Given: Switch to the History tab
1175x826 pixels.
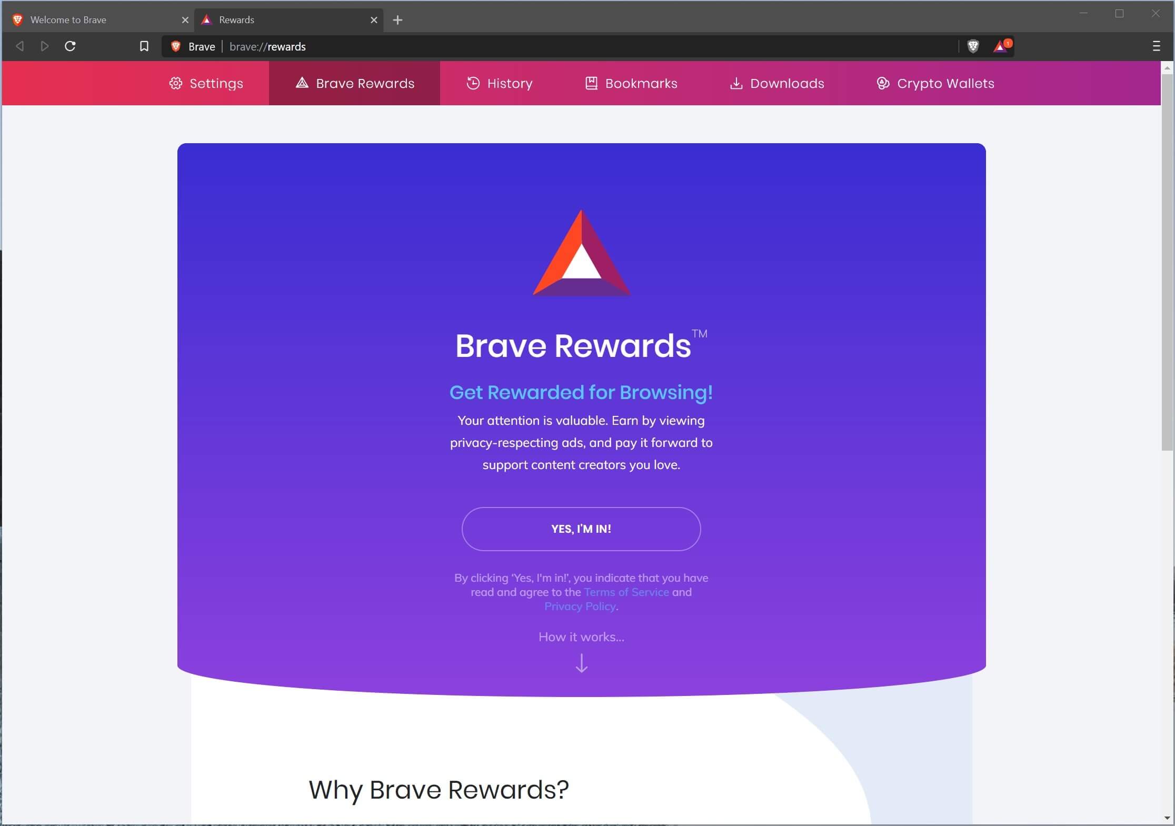Looking at the screenshot, I should click(x=499, y=83).
